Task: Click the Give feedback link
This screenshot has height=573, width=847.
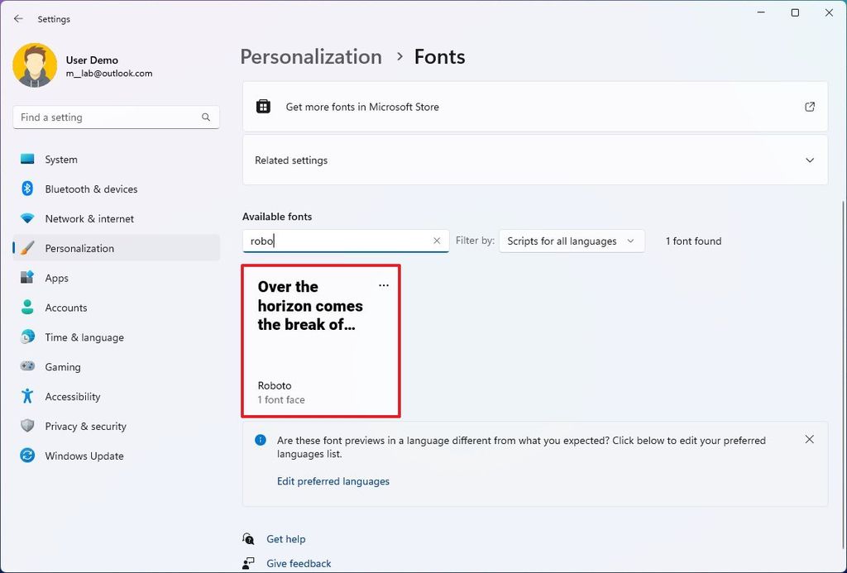Action: (298, 563)
